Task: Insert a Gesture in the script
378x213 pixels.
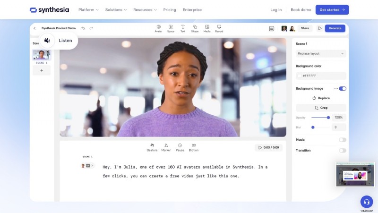Action: coord(152,147)
